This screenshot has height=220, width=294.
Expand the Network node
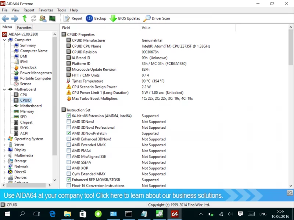(x=4, y=166)
